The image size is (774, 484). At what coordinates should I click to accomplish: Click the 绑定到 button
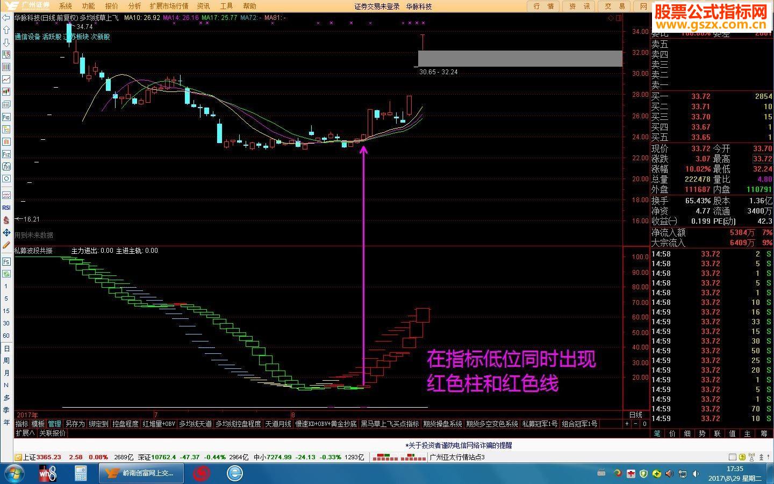click(x=98, y=424)
